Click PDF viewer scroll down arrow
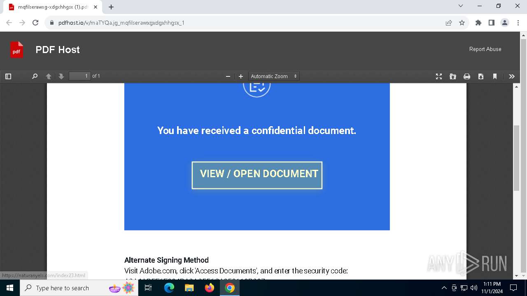 pyautogui.click(x=517, y=276)
